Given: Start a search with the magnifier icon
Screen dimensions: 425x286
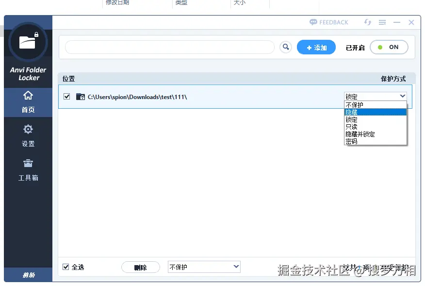Looking at the screenshot, I should coord(285,47).
